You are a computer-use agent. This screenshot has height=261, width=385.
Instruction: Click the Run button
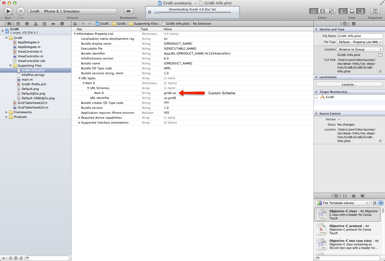8,11
